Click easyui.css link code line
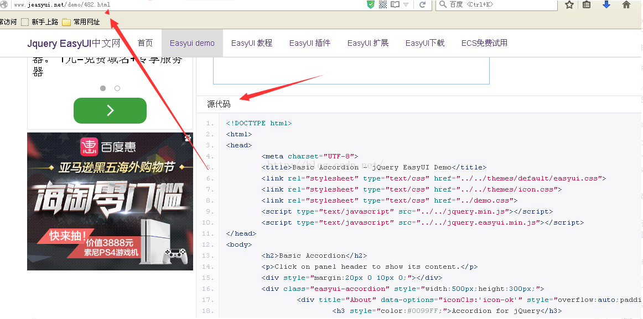 pyautogui.click(x=434, y=178)
